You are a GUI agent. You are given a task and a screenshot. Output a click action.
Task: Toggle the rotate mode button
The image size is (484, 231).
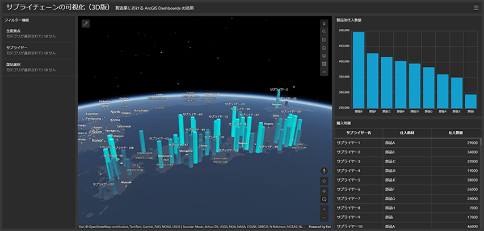click(x=324, y=199)
